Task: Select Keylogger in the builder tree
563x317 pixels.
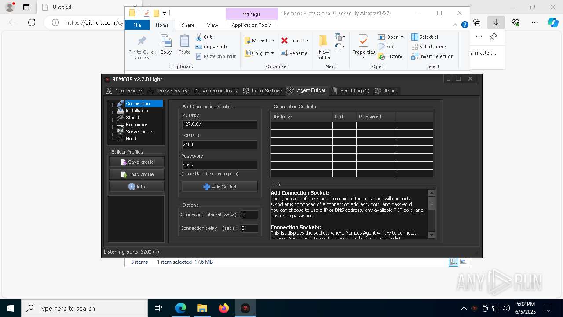Action: 137,125
